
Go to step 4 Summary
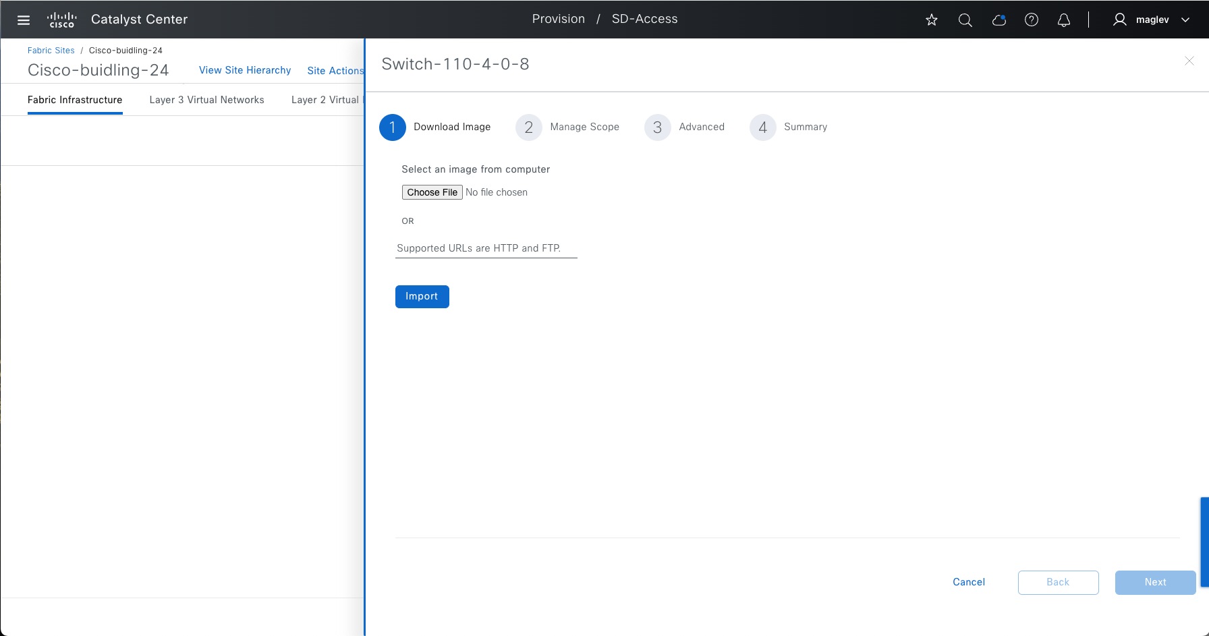789,127
